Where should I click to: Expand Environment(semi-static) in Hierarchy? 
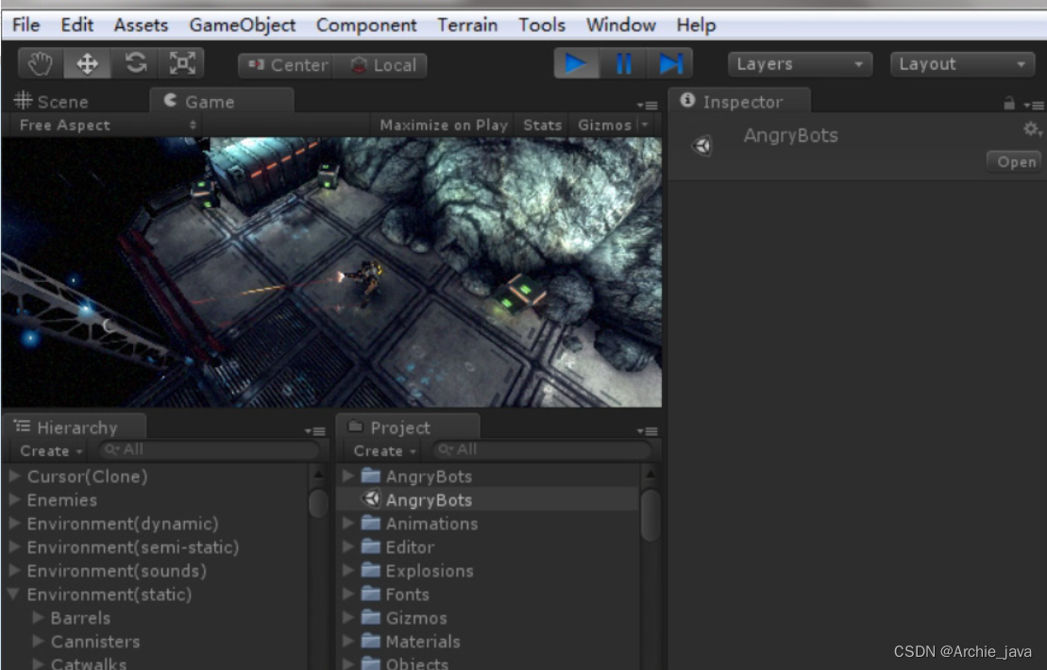(14, 547)
